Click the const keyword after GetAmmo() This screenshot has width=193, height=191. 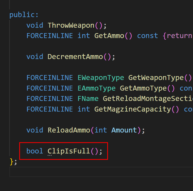(x=147, y=36)
